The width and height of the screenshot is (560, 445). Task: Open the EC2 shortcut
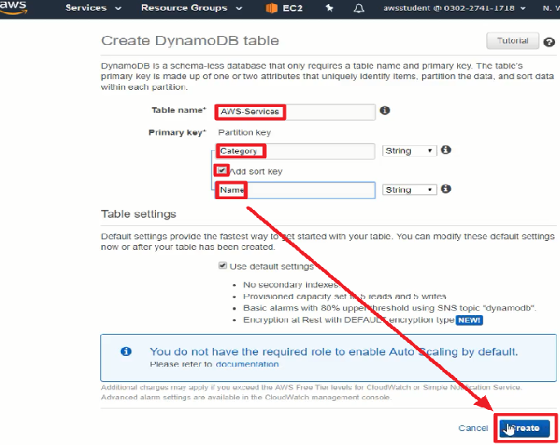pyautogui.click(x=284, y=8)
